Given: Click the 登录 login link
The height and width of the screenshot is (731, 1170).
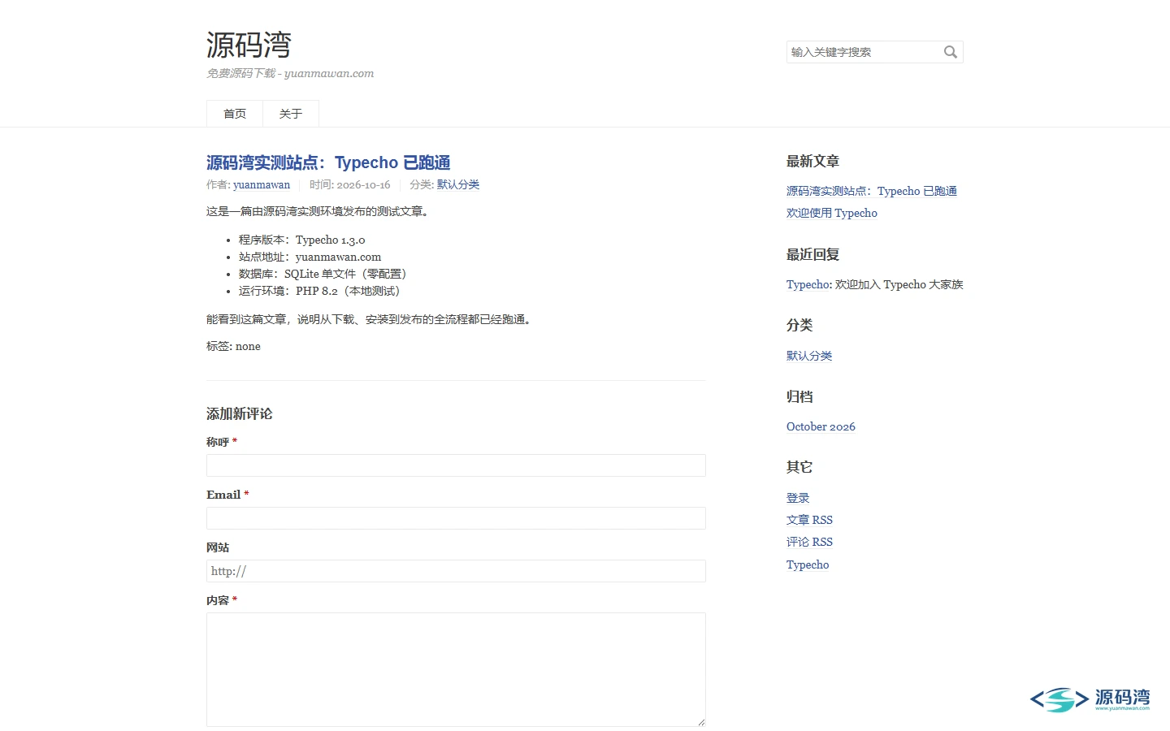Looking at the screenshot, I should point(798,498).
